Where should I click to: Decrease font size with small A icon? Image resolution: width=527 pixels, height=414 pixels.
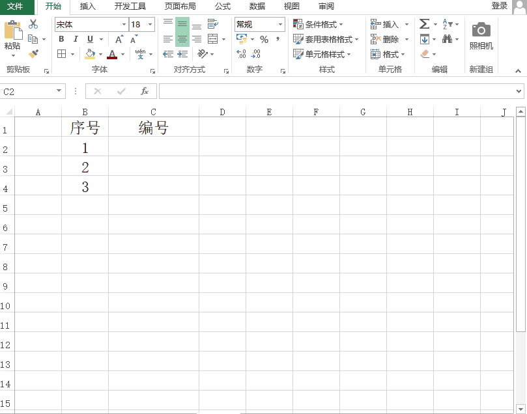click(x=134, y=39)
